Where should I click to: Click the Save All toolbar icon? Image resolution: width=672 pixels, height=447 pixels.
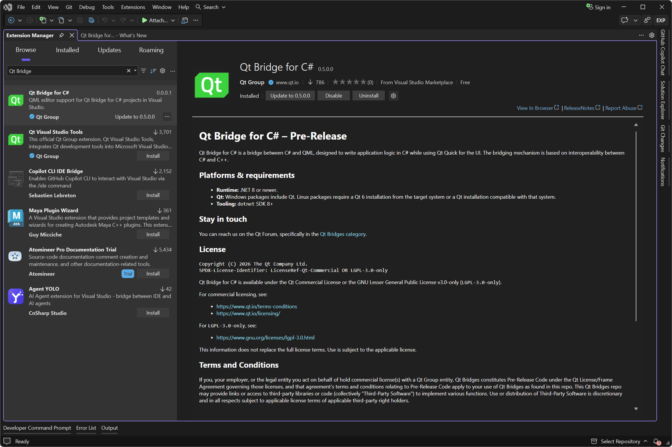click(91, 20)
